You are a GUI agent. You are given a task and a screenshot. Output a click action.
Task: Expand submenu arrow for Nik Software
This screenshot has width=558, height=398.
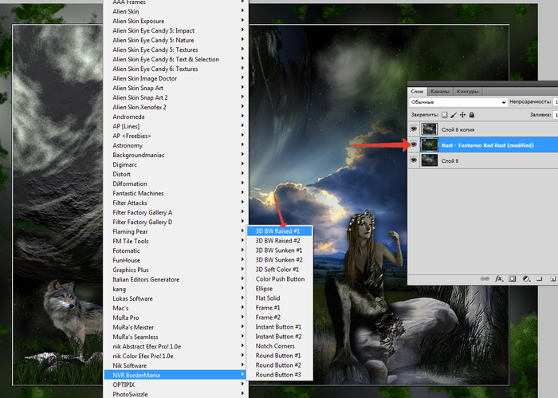[x=242, y=365]
